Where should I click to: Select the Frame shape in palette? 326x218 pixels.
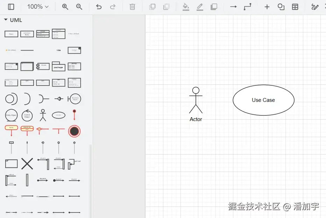click(11, 164)
